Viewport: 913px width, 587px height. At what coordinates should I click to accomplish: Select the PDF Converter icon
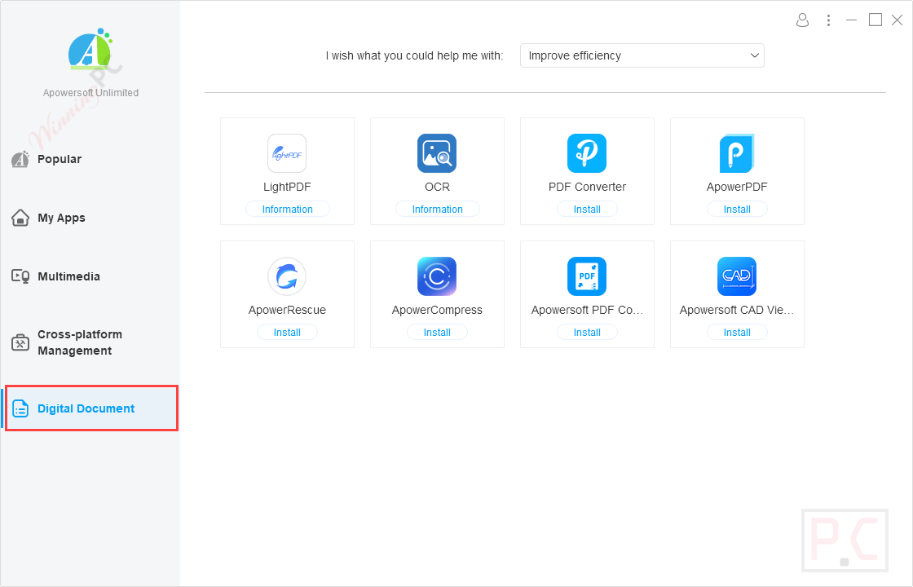coord(587,153)
